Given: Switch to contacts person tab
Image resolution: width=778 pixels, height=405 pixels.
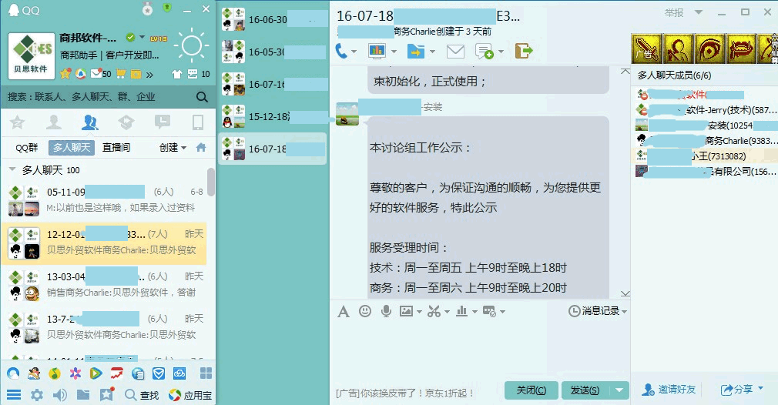Looking at the screenshot, I should pyautogui.click(x=54, y=122).
